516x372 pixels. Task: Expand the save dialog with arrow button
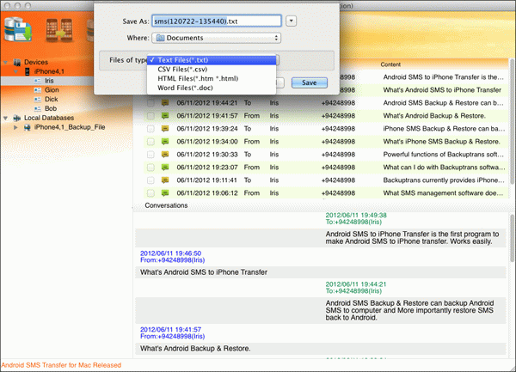pyautogui.click(x=291, y=21)
